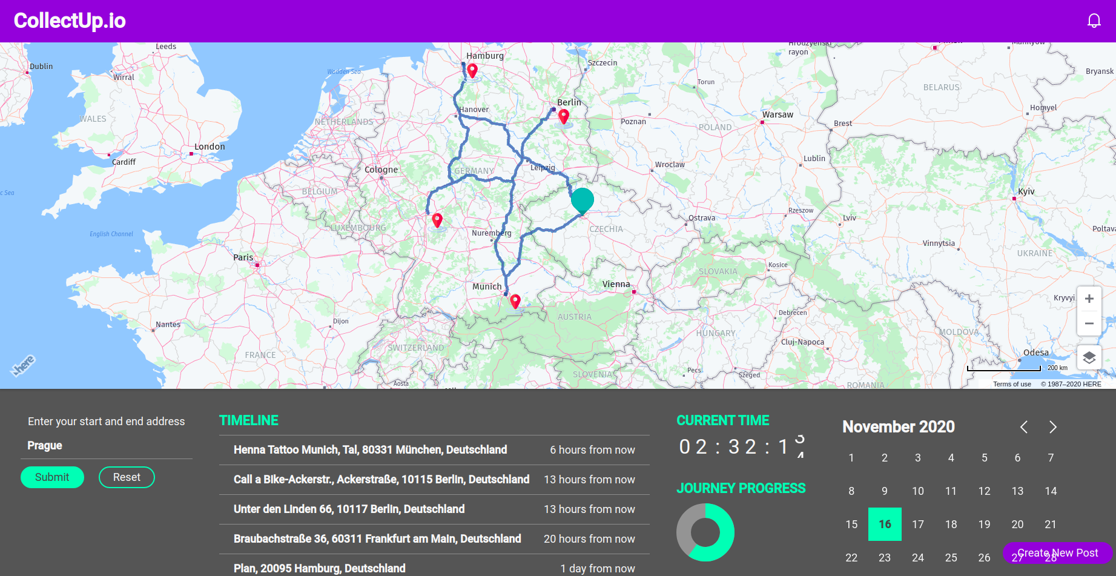The height and width of the screenshot is (576, 1116).
Task: Click the Vienna label on the map
Action: [616, 284]
